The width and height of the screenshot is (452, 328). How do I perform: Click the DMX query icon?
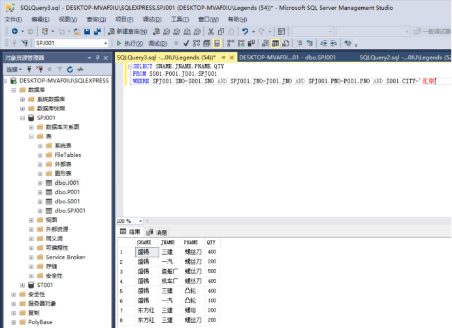coord(177,31)
